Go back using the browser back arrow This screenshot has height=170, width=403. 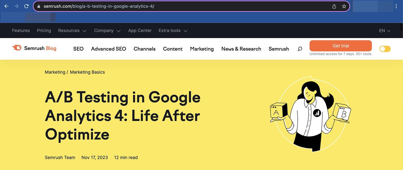(7, 6)
